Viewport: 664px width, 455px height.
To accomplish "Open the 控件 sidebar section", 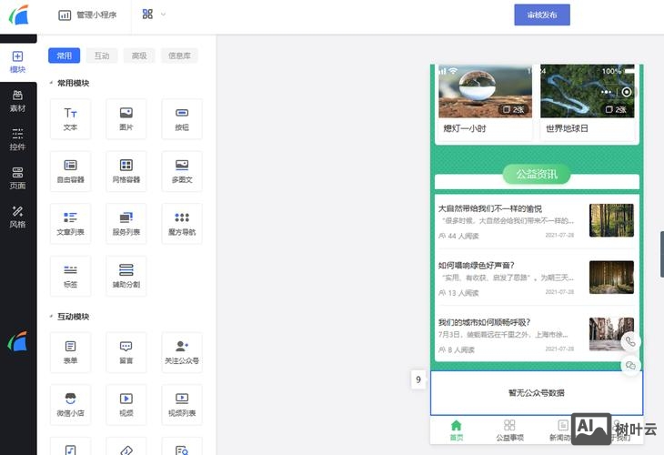I will click(x=17, y=139).
